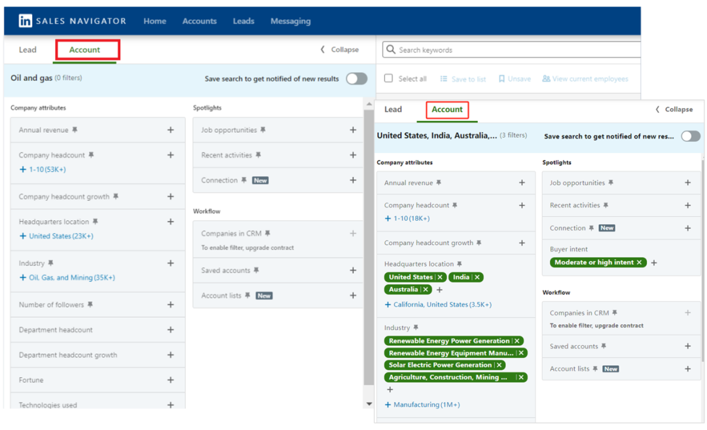Open the Leads menu
Viewport: 707px width, 430px height.
coord(244,21)
